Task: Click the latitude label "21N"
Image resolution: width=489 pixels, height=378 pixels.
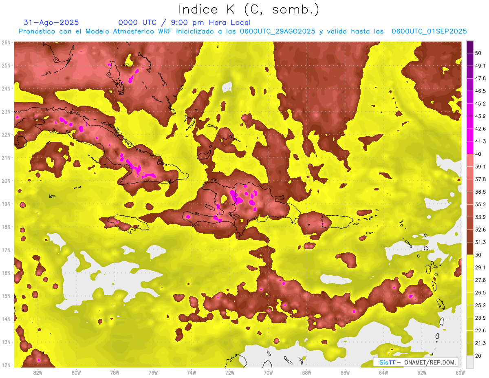Action: pyautogui.click(x=6, y=157)
